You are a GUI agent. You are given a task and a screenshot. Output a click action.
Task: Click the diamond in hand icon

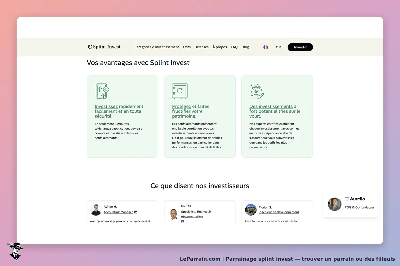257,91
